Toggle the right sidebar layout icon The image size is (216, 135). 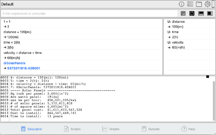click(210, 13)
